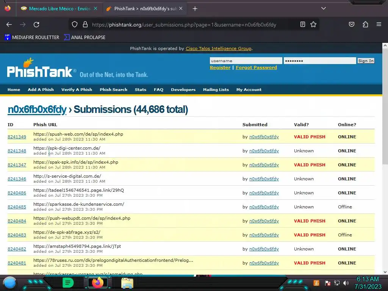Click the page vertical scrollbar thumb
The width and height of the screenshot is (388, 291).
pyautogui.click(x=385, y=106)
